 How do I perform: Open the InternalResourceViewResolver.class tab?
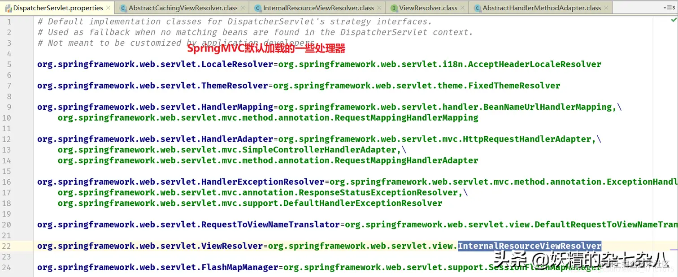pyautogui.click(x=318, y=8)
